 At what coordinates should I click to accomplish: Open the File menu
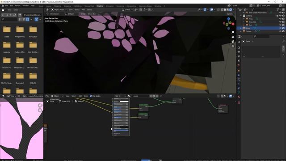tap(7, 6)
